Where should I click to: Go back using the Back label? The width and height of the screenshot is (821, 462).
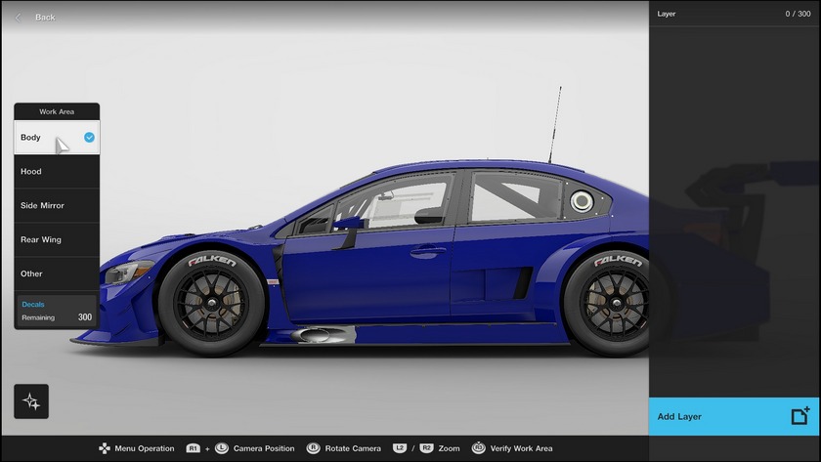(45, 18)
